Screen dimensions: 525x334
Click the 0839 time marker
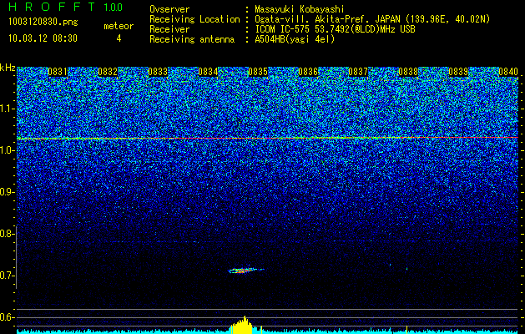click(458, 72)
